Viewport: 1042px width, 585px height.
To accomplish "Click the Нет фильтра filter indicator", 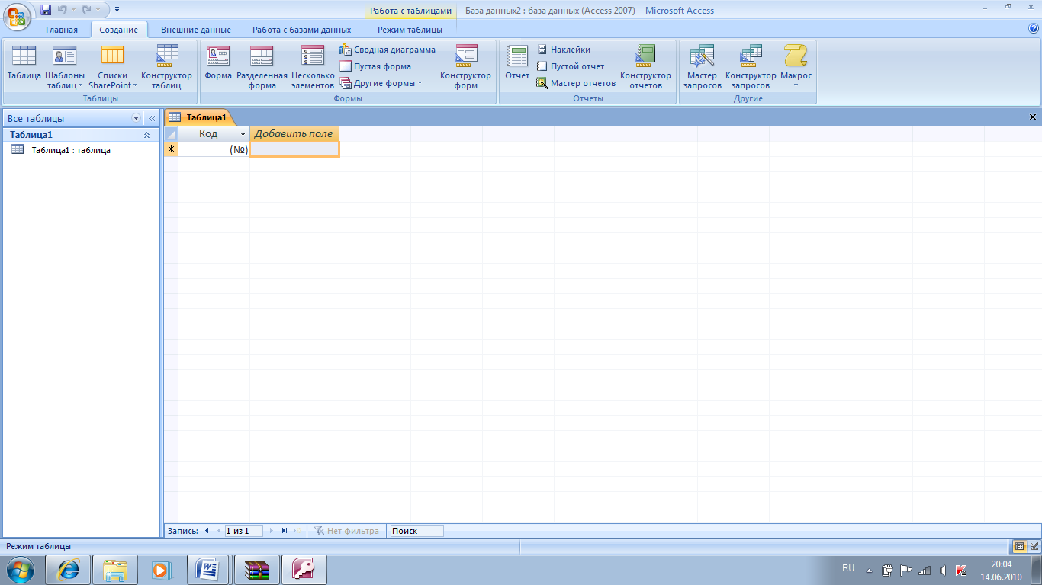I will pyautogui.click(x=346, y=531).
